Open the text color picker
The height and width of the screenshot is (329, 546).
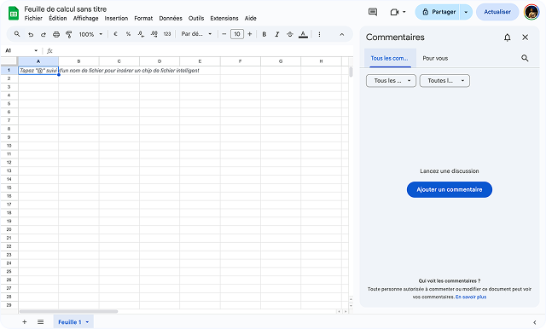click(x=304, y=34)
